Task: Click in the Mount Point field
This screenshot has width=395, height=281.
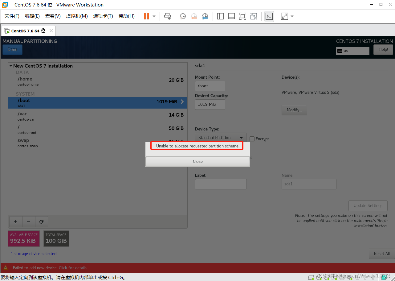Action: tap(210, 86)
